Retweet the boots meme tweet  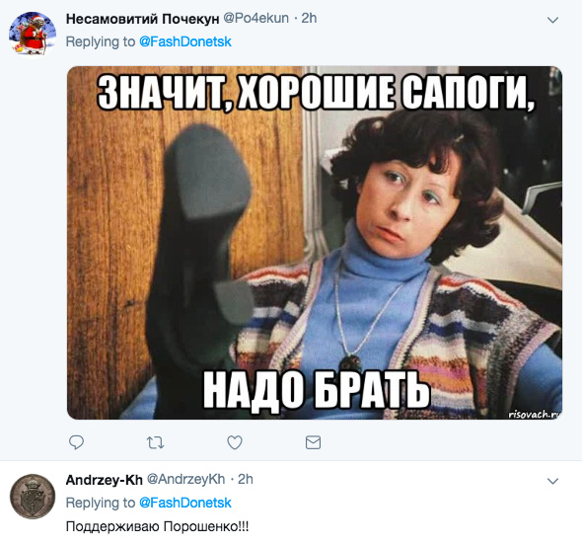coord(155,442)
